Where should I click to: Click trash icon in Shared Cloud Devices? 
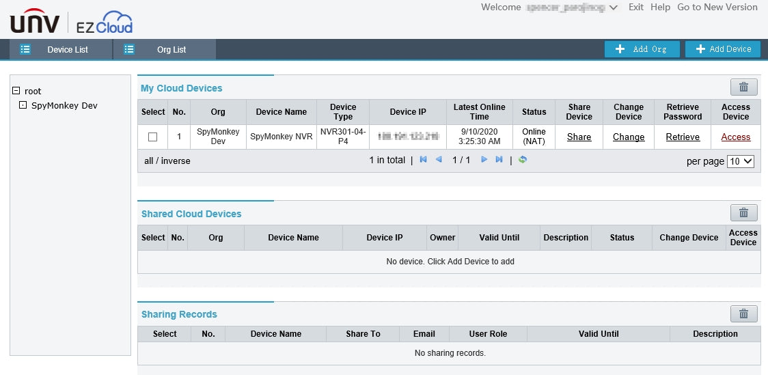[x=743, y=212]
